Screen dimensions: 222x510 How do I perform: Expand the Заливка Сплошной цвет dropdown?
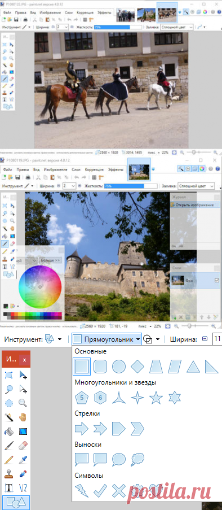(196, 186)
